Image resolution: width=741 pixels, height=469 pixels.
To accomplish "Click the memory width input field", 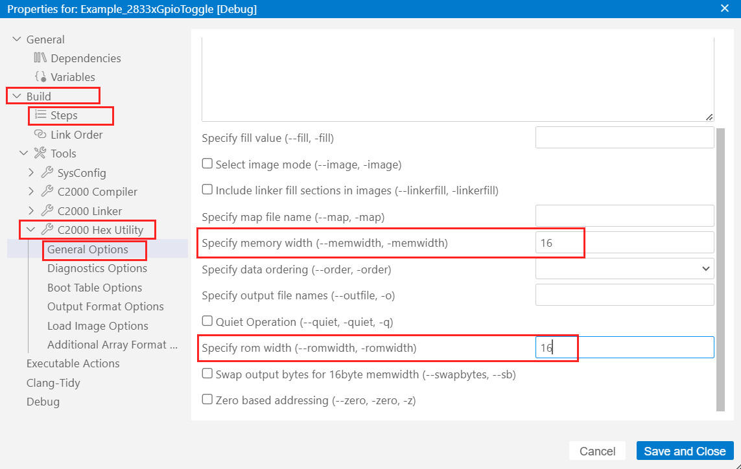I will [624, 242].
